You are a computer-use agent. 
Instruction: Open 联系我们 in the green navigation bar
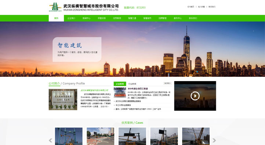pos(193,18)
